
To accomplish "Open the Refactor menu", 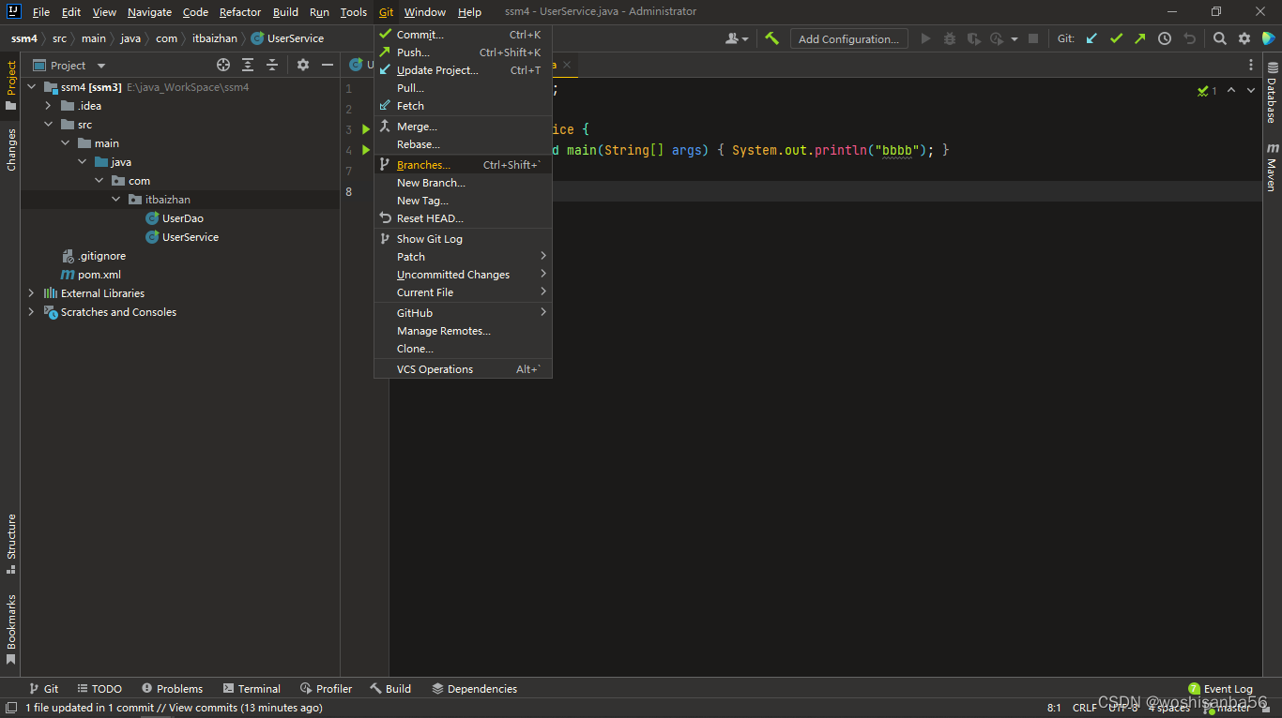I will click(240, 12).
